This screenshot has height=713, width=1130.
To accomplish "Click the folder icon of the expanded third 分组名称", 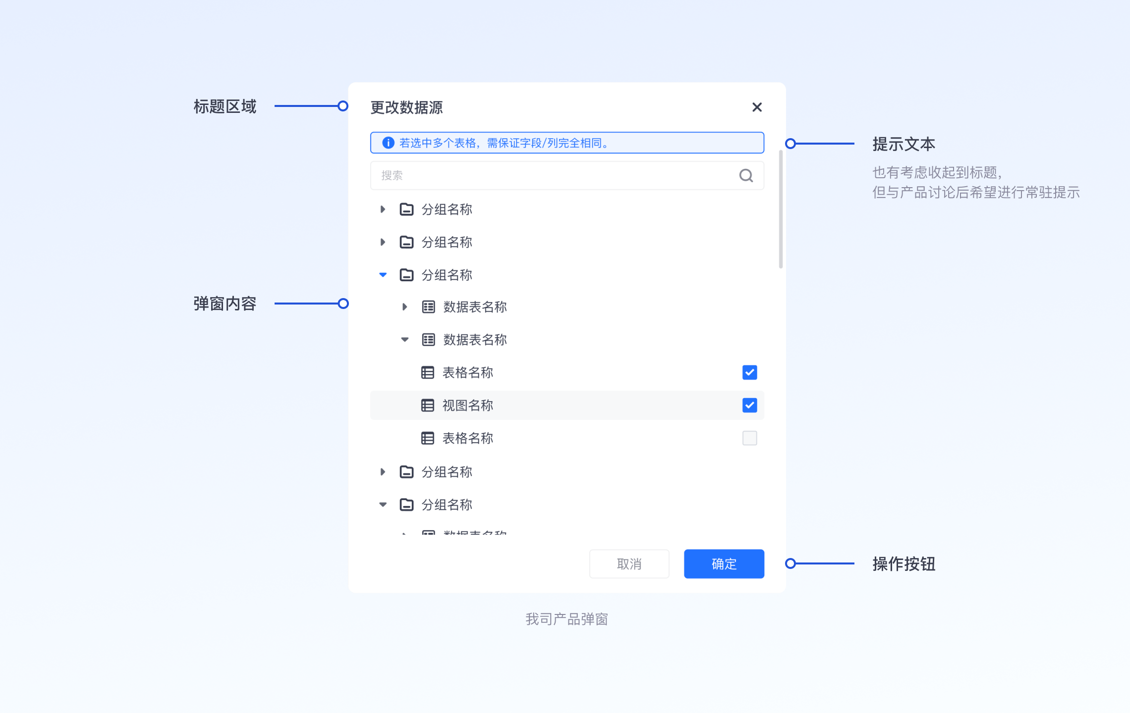I will click(406, 275).
